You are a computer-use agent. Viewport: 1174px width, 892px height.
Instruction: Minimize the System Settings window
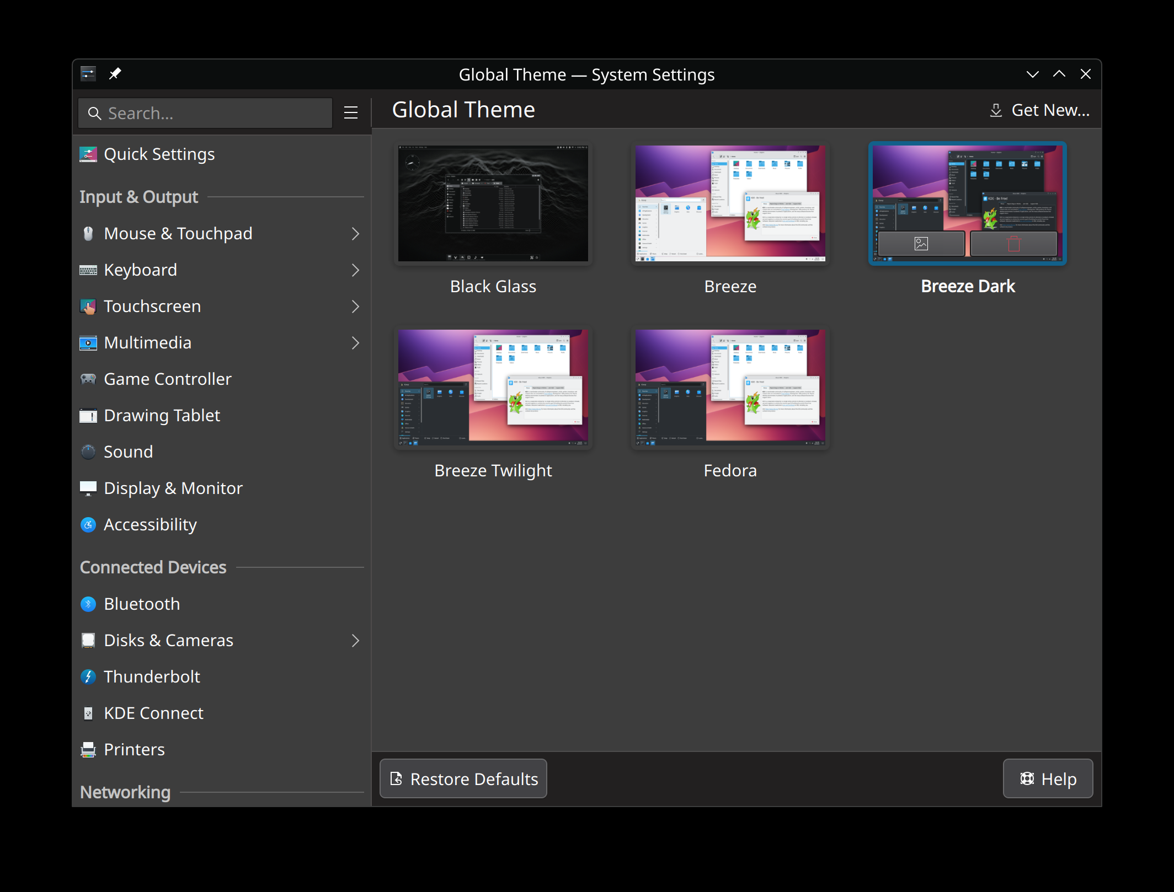pos(1032,74)
